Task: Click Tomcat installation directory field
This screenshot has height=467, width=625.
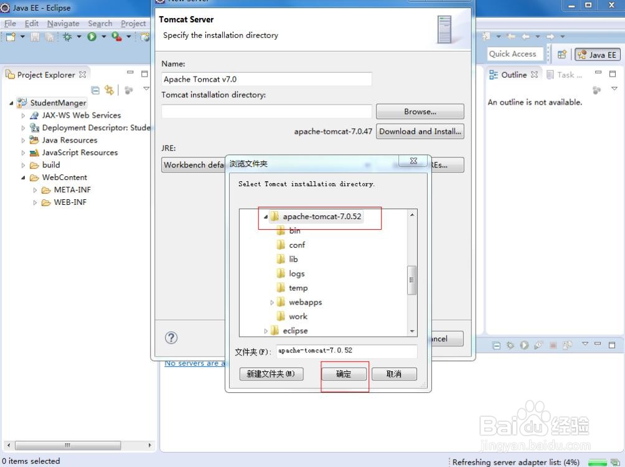Action: click(x=266, y=111)
